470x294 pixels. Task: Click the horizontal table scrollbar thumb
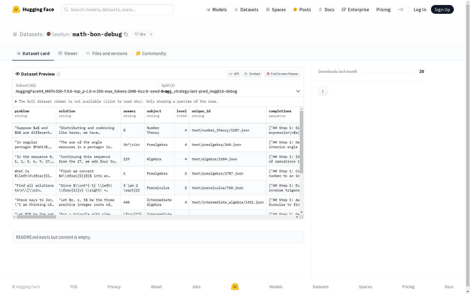click(36, 217)
